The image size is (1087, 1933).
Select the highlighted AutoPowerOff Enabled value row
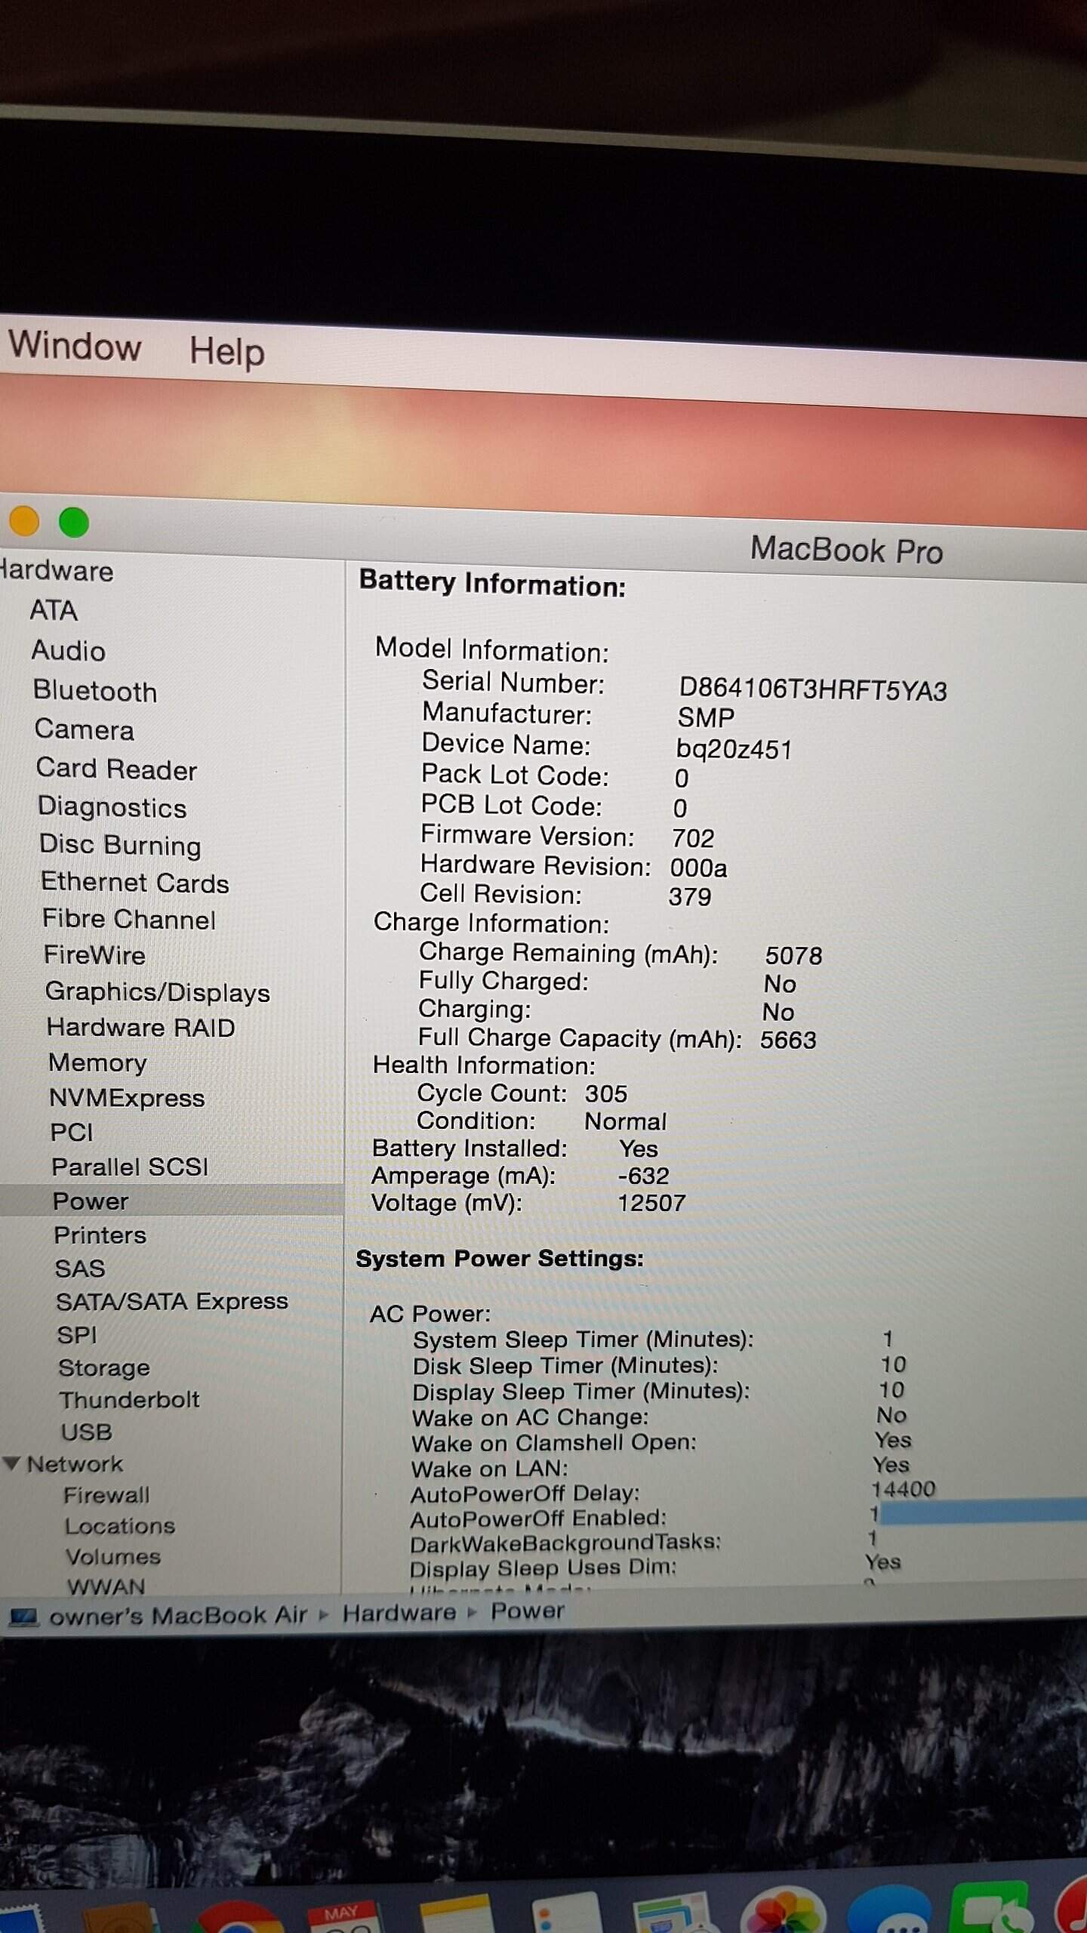click(981, 1512)
